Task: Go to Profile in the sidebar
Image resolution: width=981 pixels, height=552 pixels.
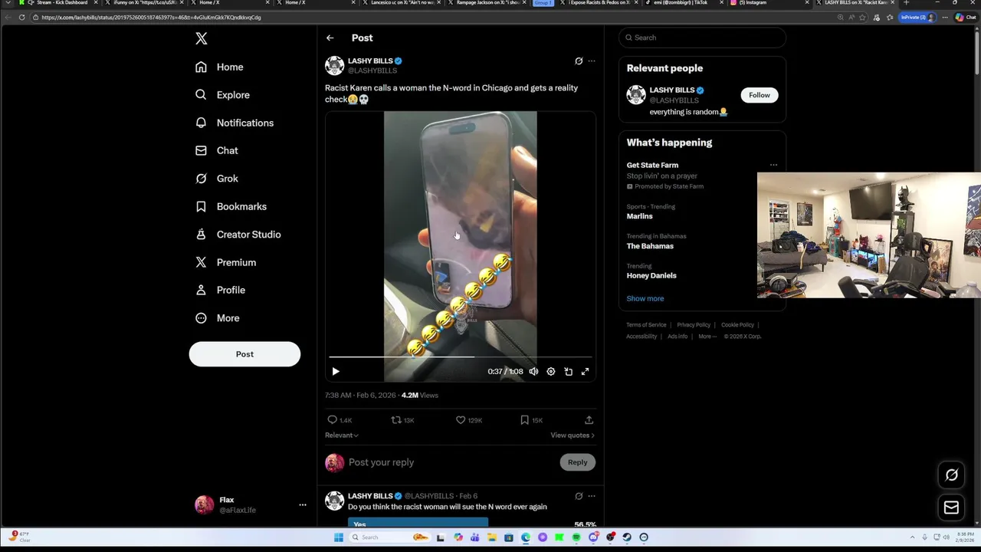Action: coord(220,290)
